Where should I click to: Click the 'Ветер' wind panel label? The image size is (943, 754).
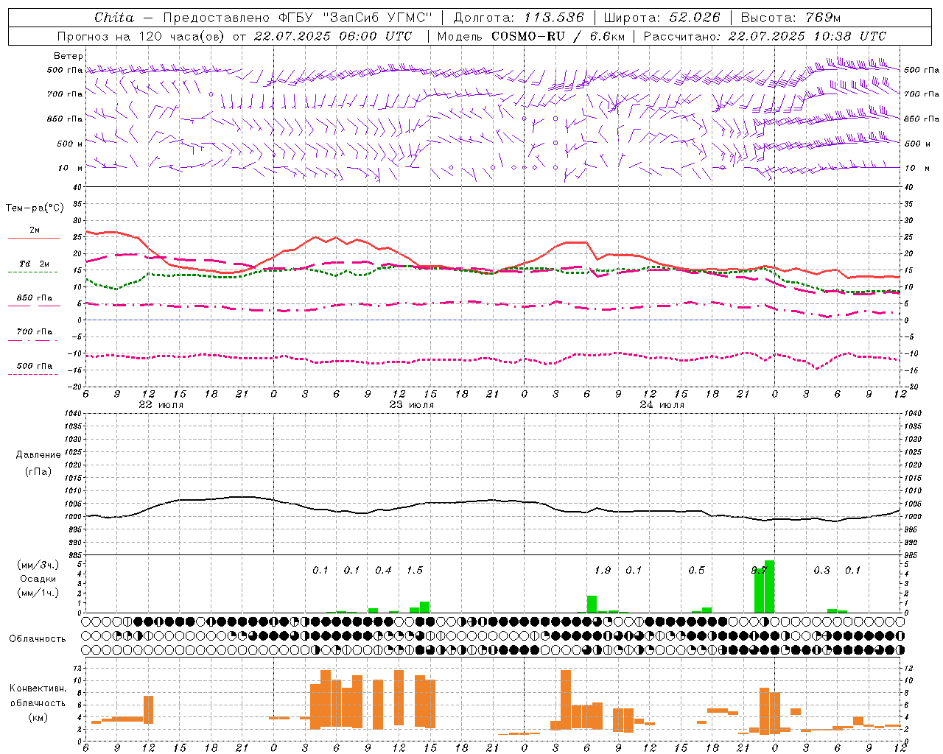click(x=69, y=56)
